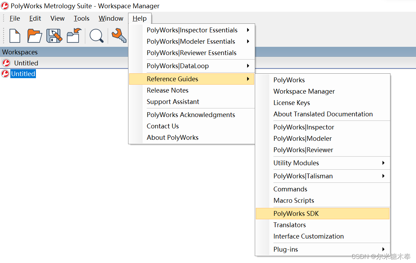Open the PolyWorks reference guide
416x263 pixels.
pyautogui.click(x=322, y=80)
